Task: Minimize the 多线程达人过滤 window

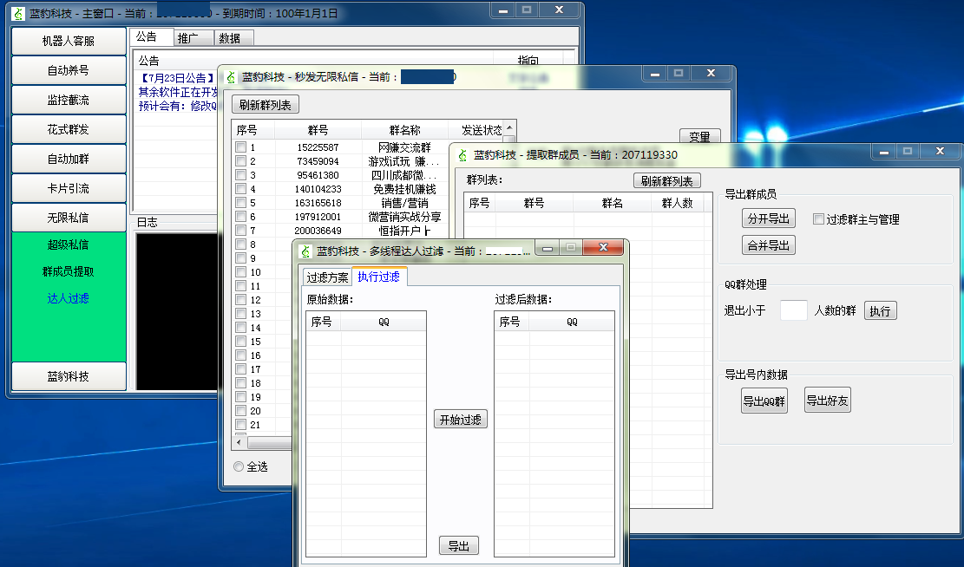Action: (547, 248)
